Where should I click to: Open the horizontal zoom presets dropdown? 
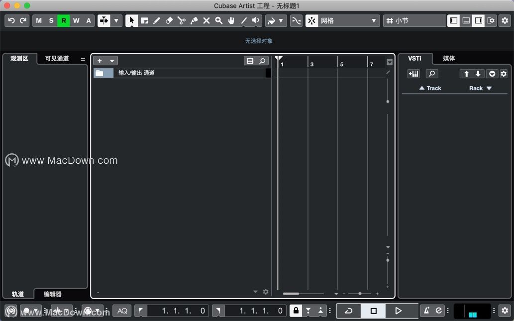[336, 294]
